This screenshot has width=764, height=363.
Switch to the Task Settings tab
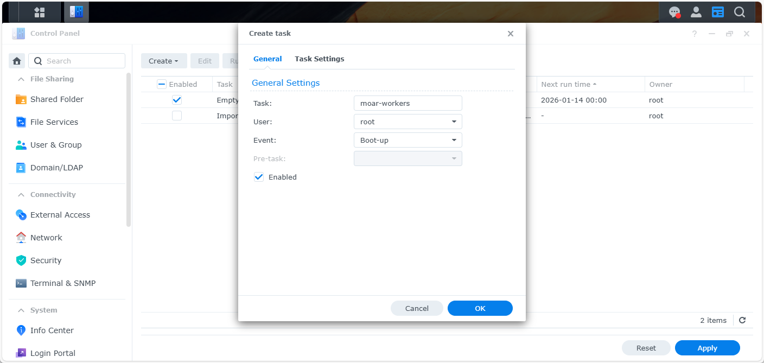[319, 59]
